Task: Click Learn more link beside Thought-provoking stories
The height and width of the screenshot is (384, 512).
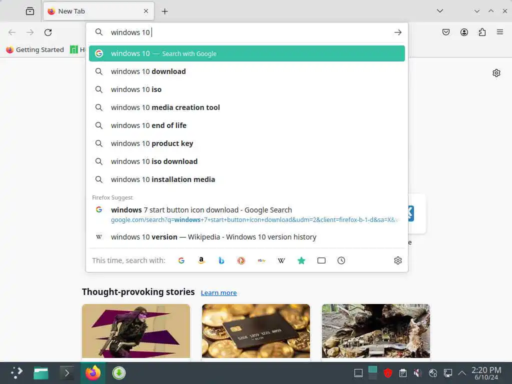Action: point(219,293)
